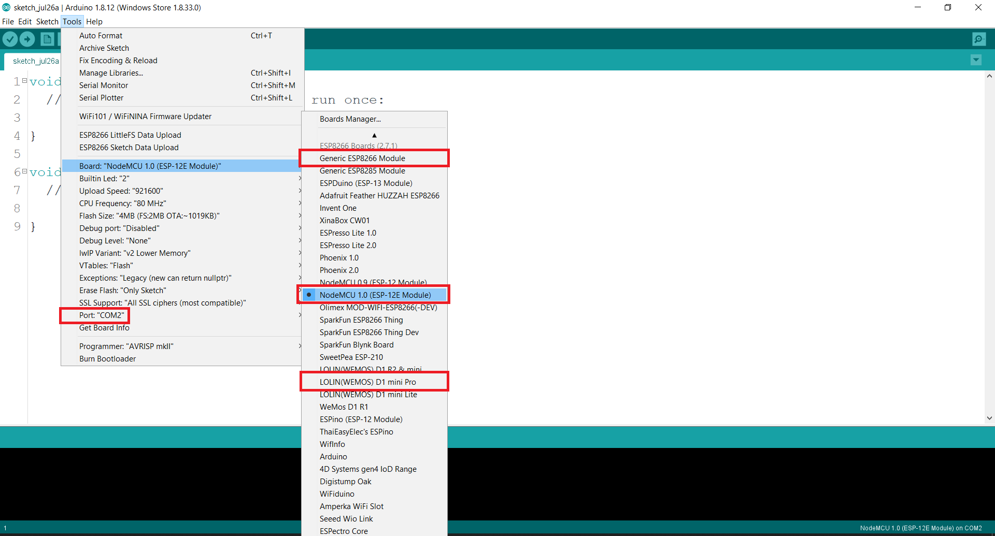
Task: Expand CPU Frequency: "80 MHz" submenu
Action: coord(182,204)
